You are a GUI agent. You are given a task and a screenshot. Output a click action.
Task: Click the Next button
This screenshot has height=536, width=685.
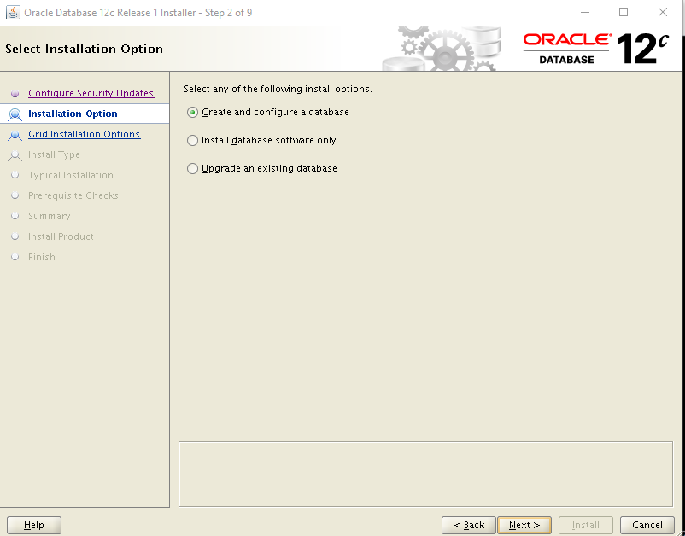click(x=524, y=525)
